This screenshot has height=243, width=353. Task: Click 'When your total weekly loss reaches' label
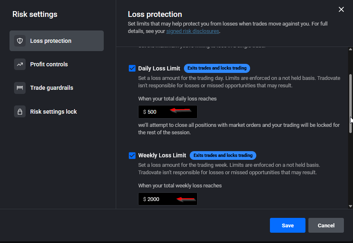pos(180,186)
